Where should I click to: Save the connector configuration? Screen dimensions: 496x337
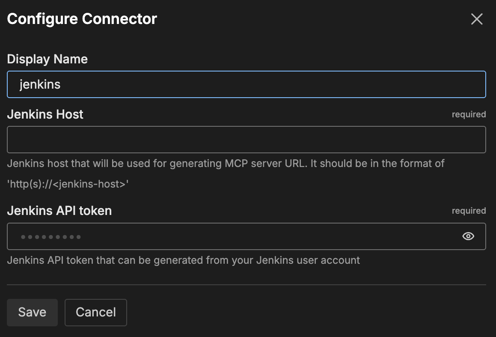tap(32, 313)
